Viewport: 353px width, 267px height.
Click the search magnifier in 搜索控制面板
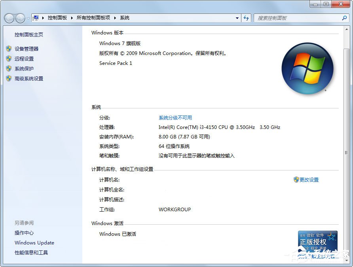point(345,18)
